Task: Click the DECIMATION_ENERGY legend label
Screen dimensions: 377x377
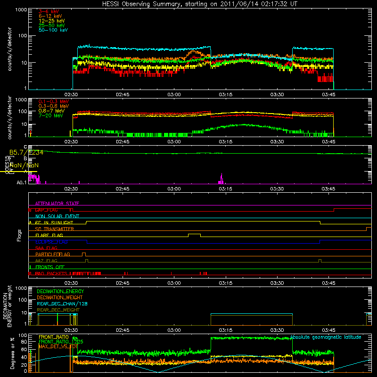Action: pyautogui.click(x=60, y=291)
